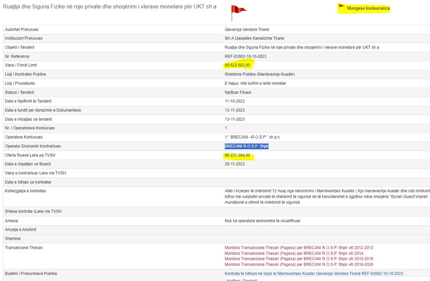Click the highlighted winning bid value 69 231 364,00
The image size is (430, 281).
click(237, 155)
